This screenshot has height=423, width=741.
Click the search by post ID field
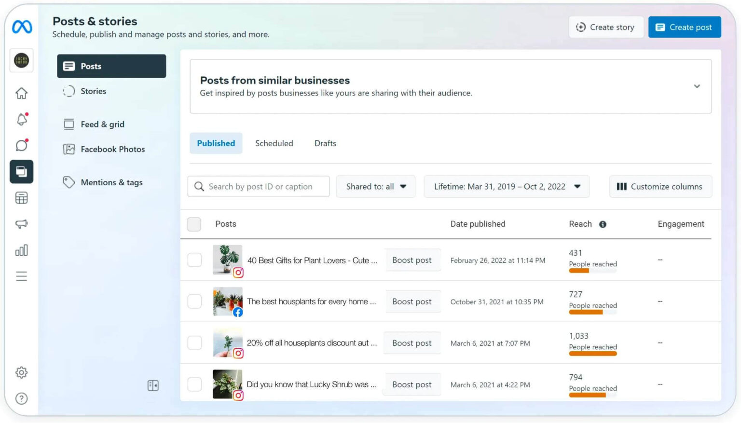point(258,186)
